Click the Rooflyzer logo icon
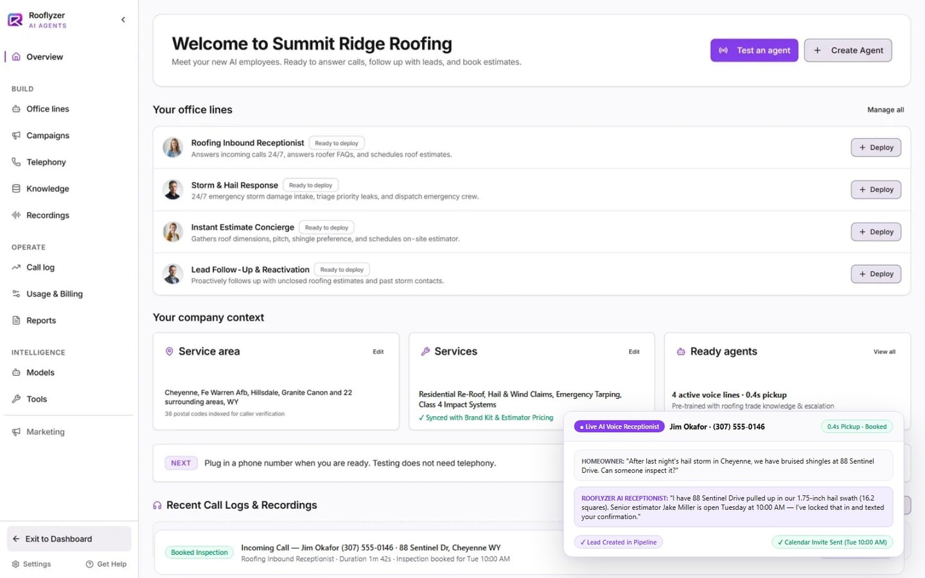925x578 pixels. coord(15,20)
